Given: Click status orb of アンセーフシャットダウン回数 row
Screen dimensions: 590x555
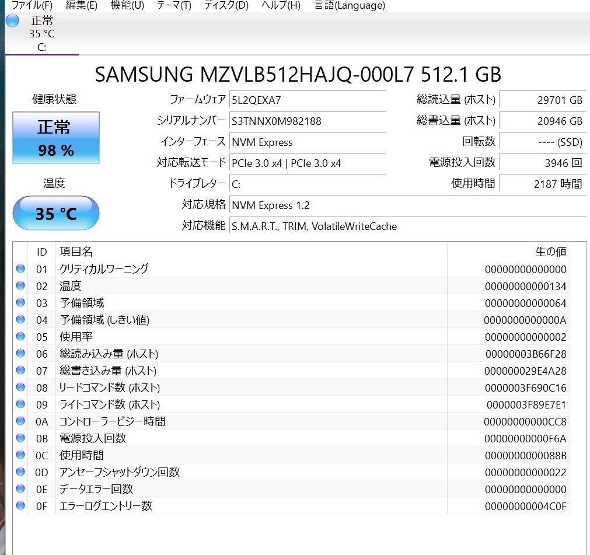Looking at the screenshot, I should pos(20,472).
